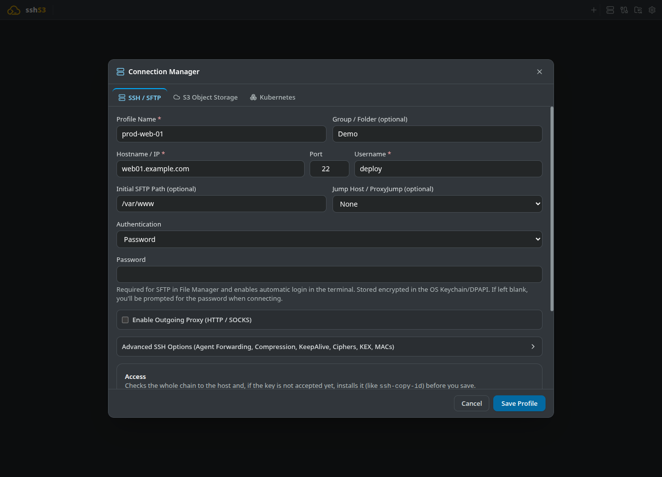662x477 pixels.
Task: Click the Save Profile button
Action: [519, 403]
